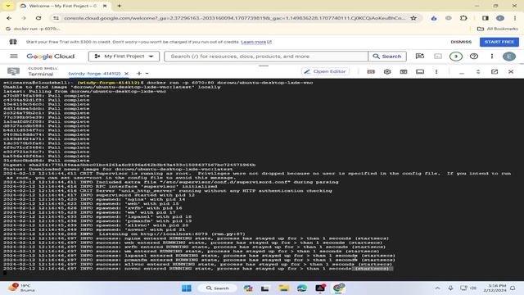Bookmark this page with the star

[x=413, y=18]
